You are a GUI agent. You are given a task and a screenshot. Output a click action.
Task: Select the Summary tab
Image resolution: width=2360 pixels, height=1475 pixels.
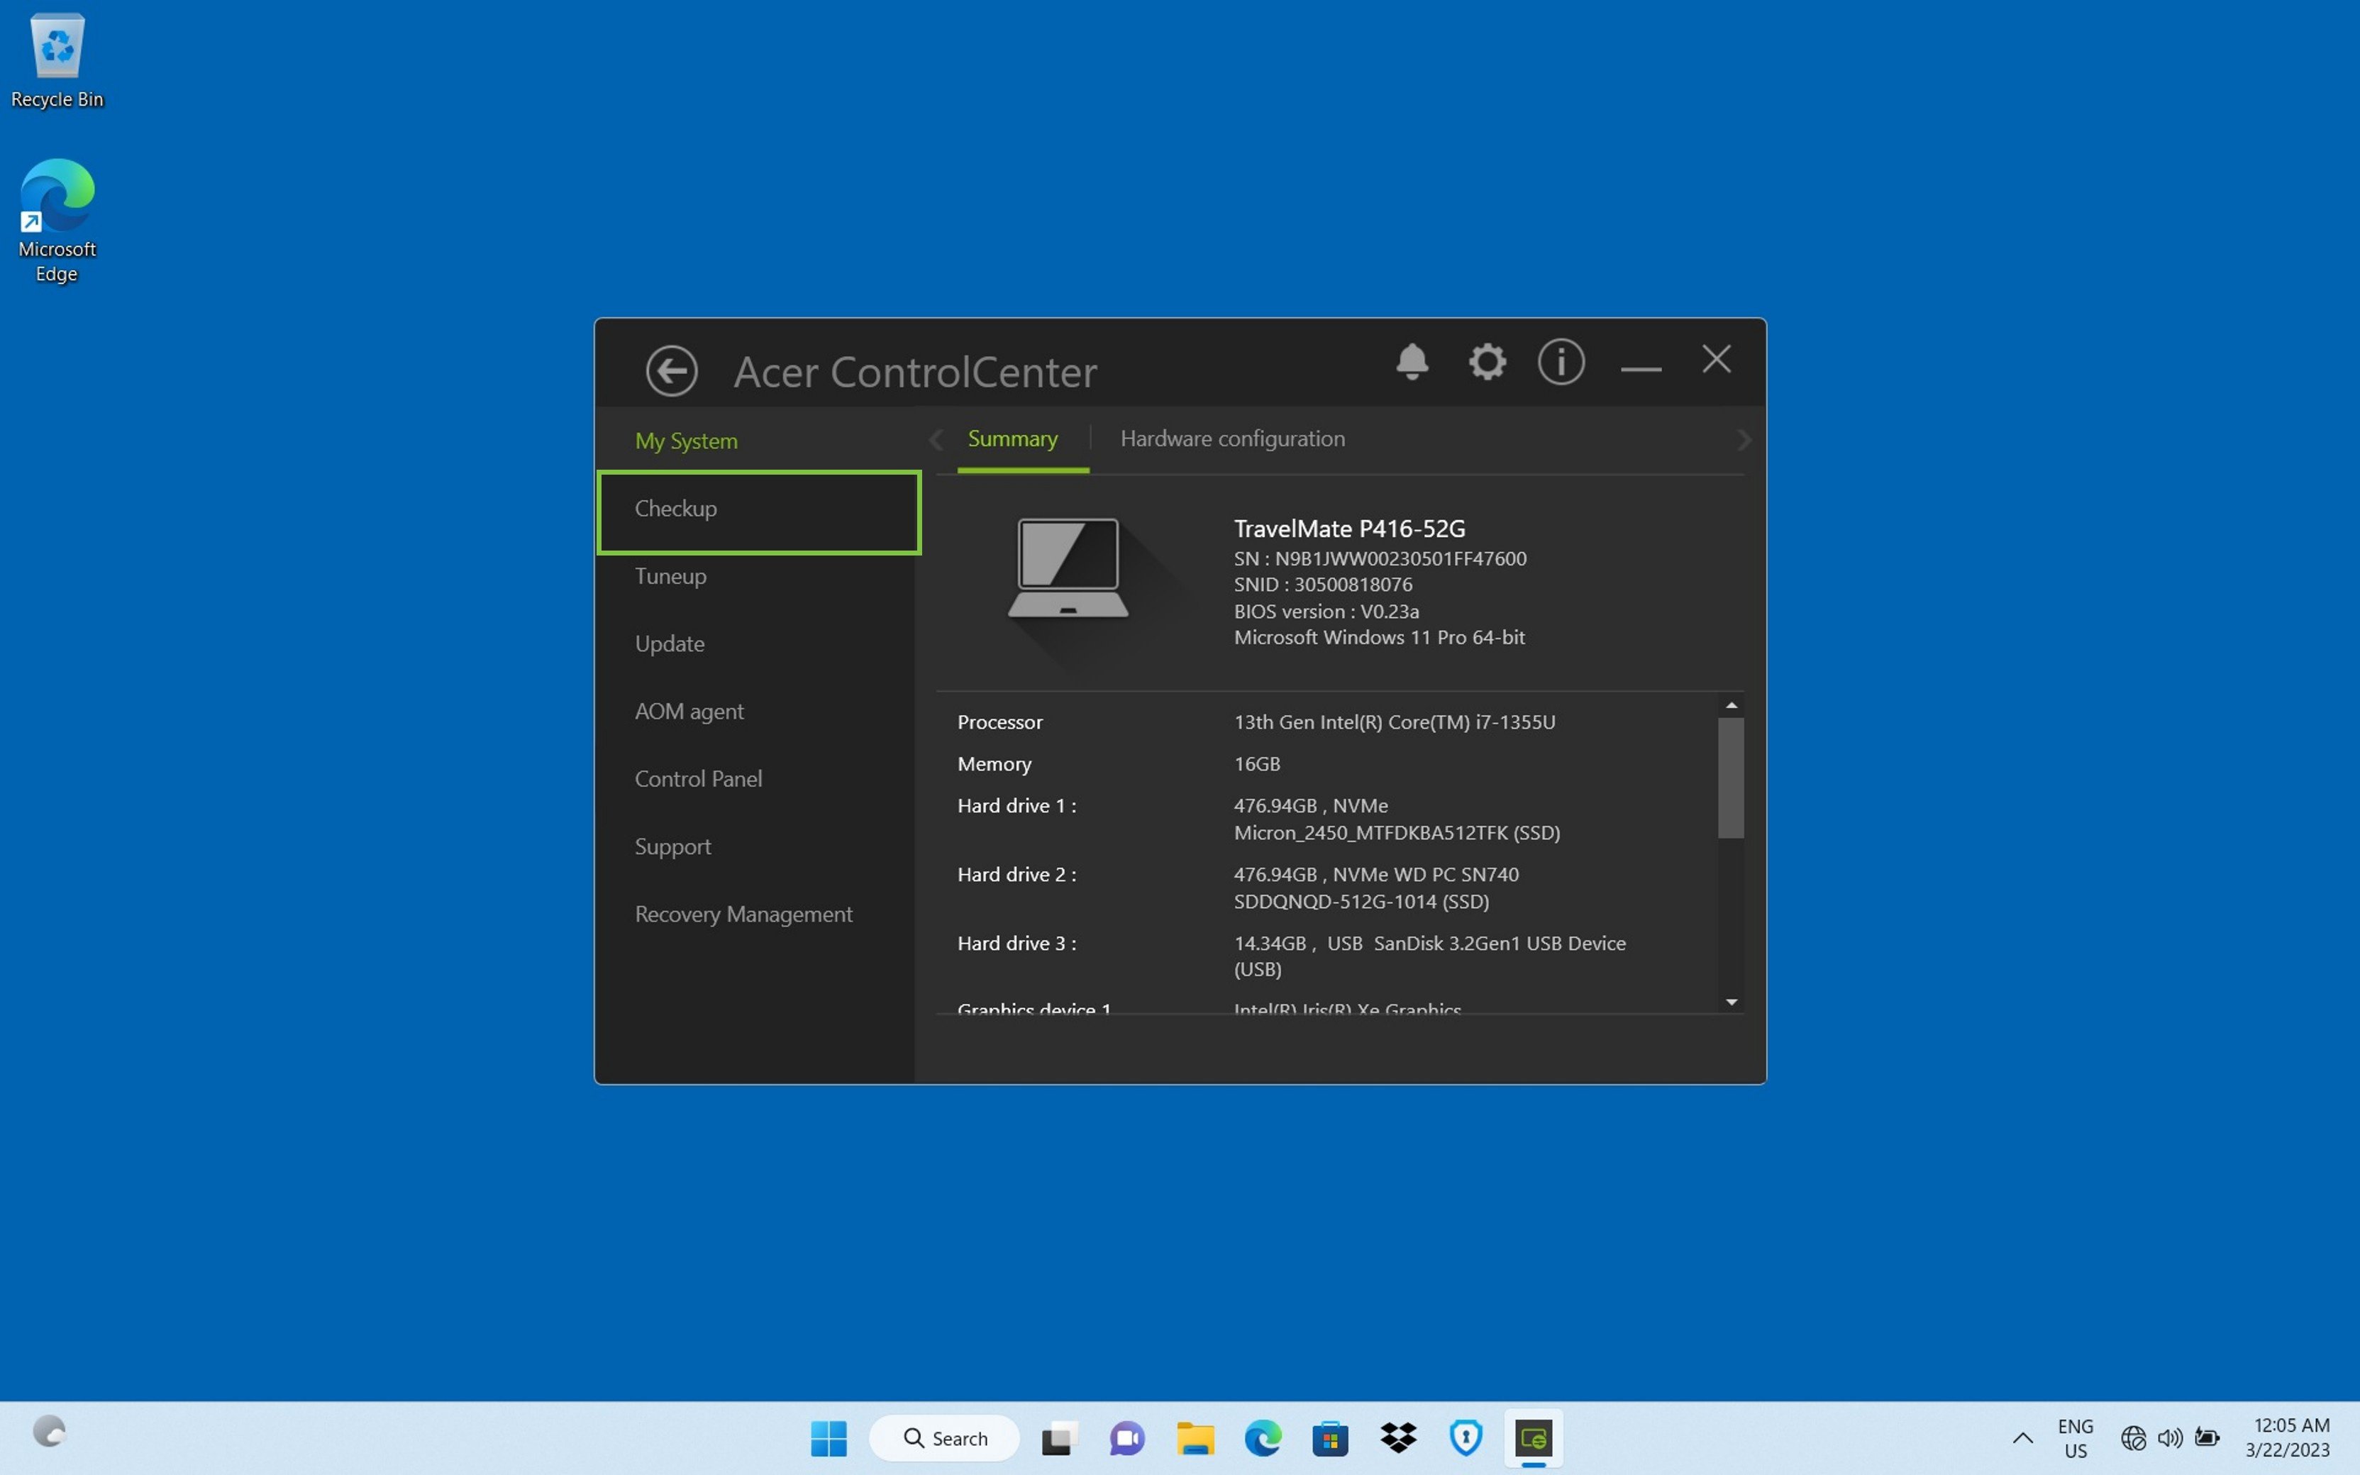[1012, 439]
